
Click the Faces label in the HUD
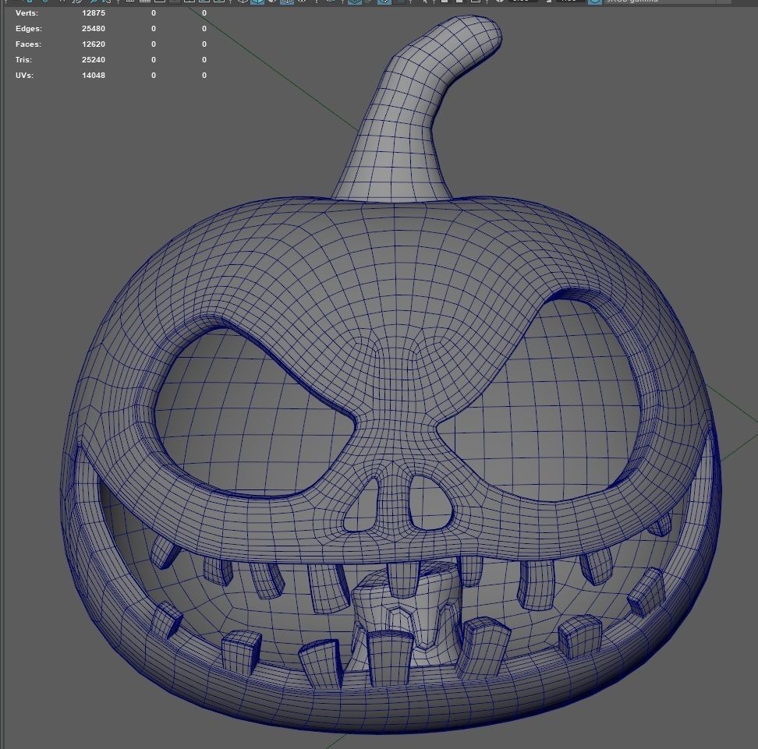(x=28, y=44)
